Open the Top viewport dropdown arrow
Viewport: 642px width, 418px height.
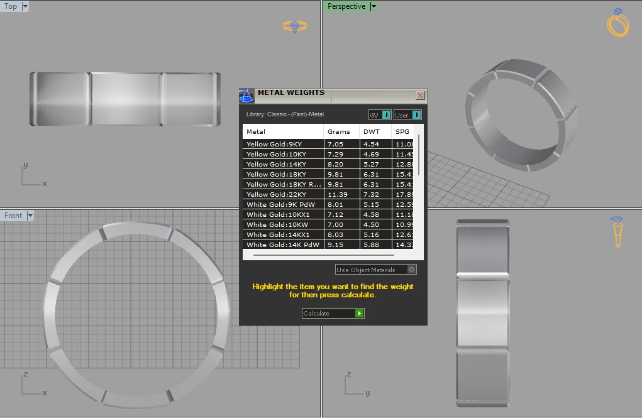click(x=25, y=6)
